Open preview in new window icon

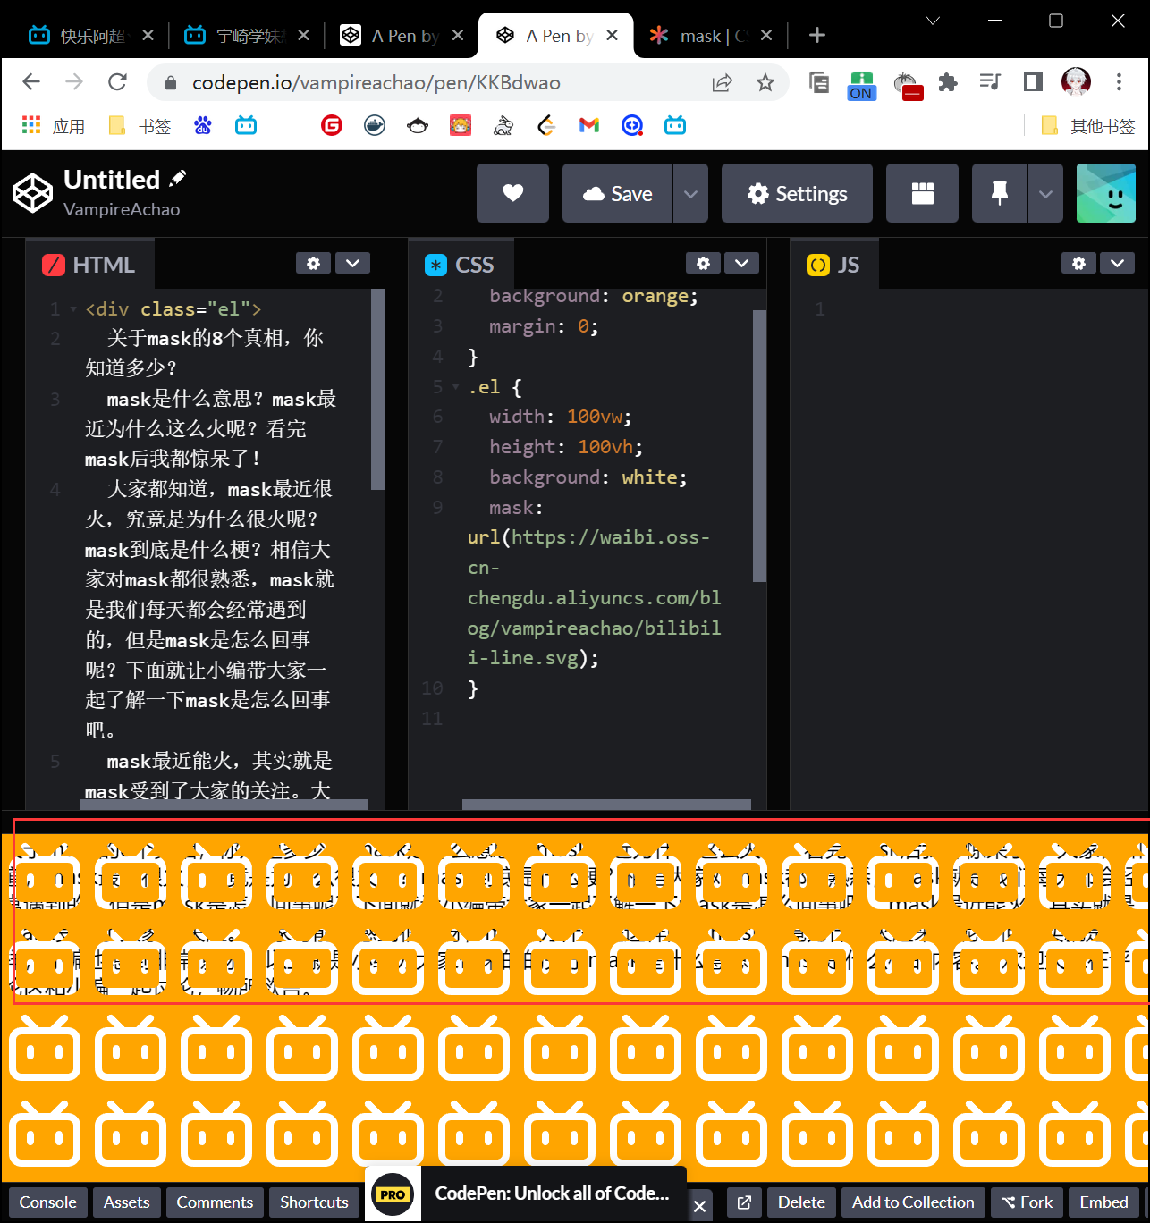[744, 1202]
